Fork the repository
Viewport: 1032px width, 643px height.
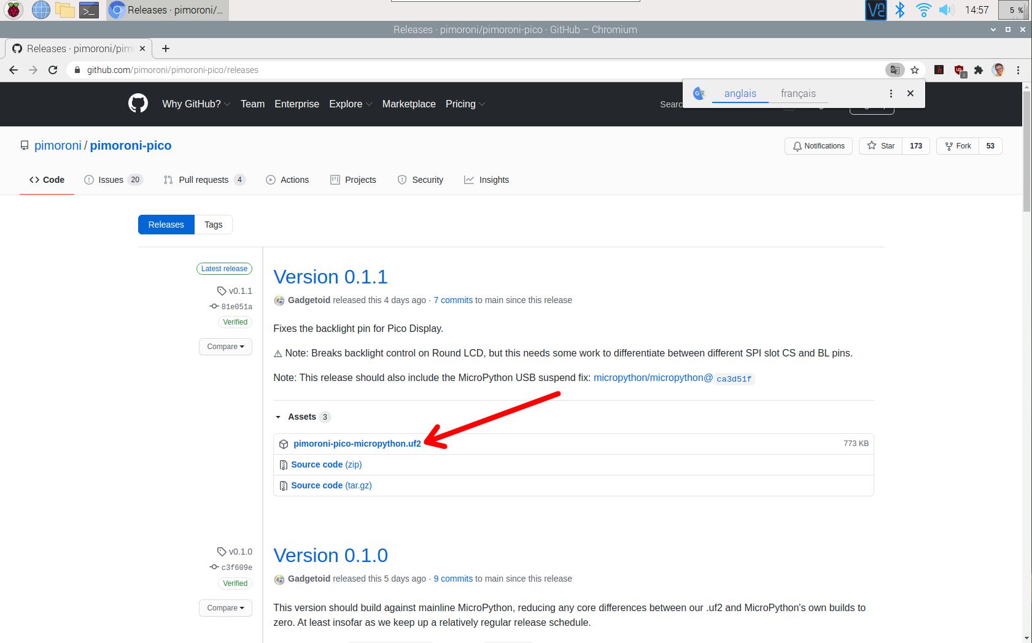958,146
